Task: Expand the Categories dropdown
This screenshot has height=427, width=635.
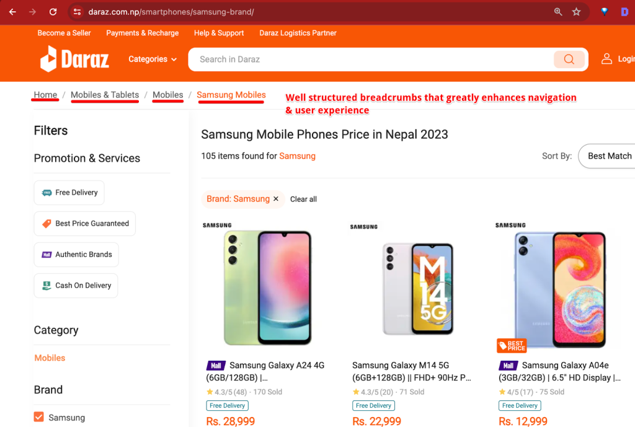Action: (153, 59)
